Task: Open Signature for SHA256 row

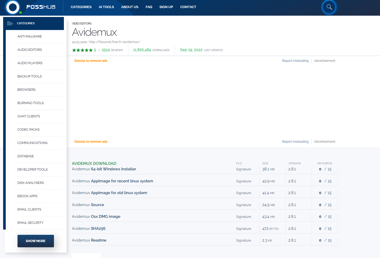Action: tap(244, 229)
